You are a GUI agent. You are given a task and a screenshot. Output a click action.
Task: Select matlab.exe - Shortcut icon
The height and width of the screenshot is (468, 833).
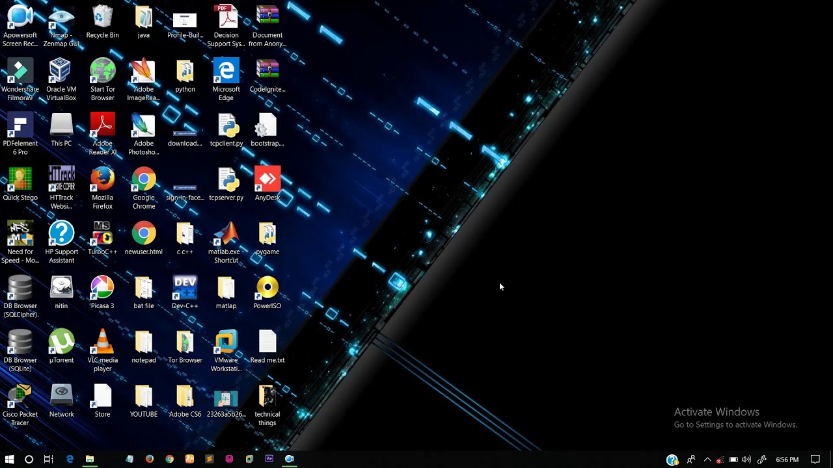226,242
